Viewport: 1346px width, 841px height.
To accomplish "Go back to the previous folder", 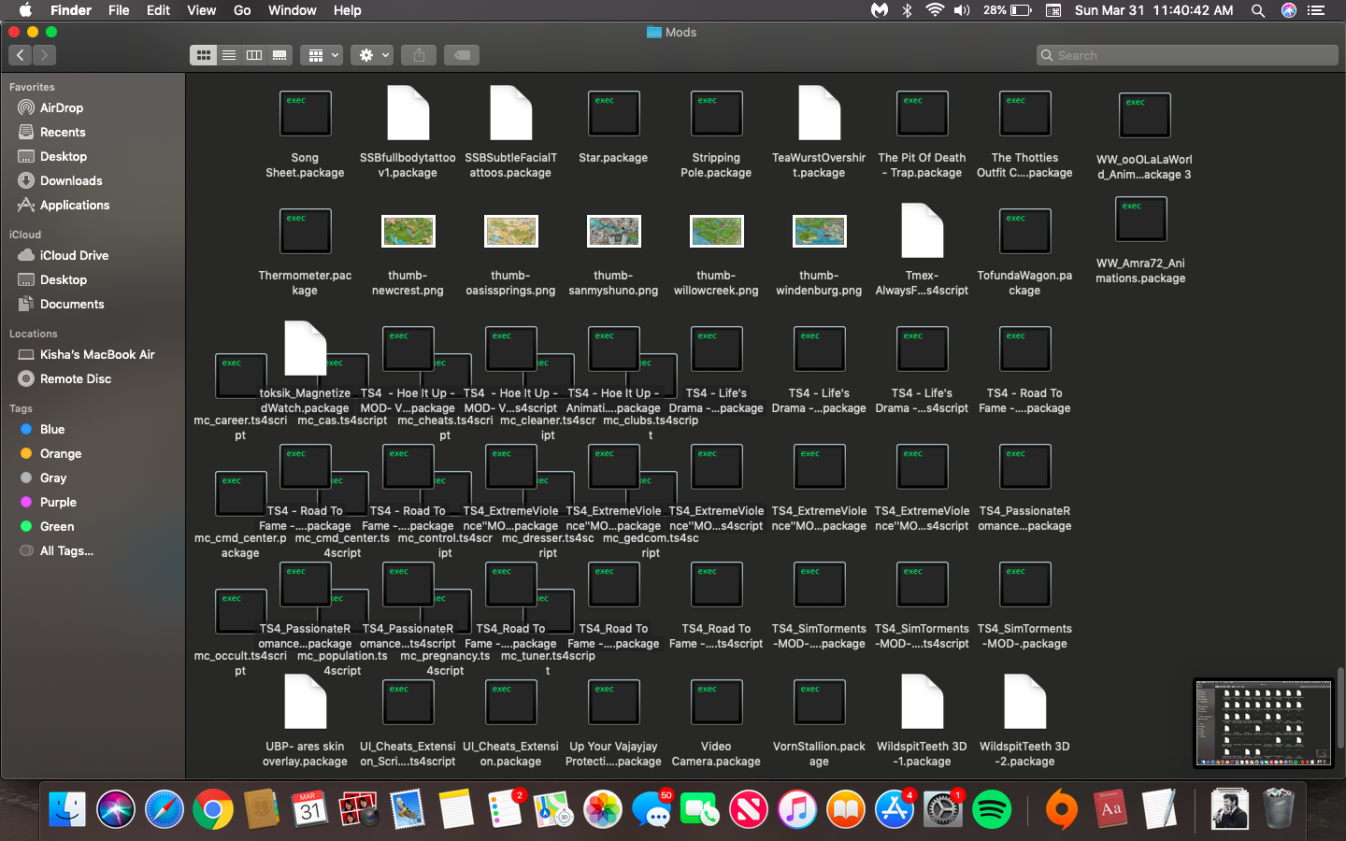I will point(21,55).
